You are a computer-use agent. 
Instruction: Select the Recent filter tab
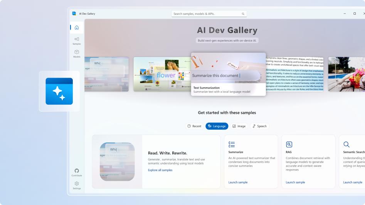[194, 126]
